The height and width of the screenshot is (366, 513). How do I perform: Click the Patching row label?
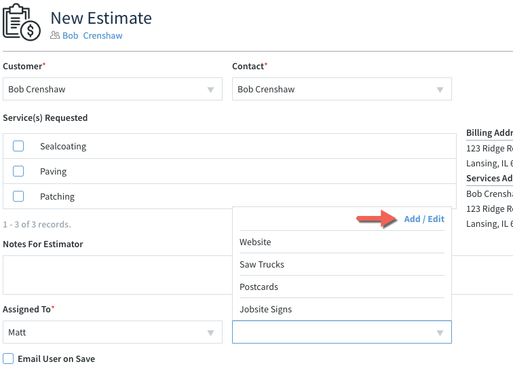(57, 196)
